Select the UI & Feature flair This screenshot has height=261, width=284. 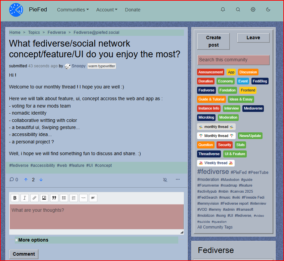point(235,154)
